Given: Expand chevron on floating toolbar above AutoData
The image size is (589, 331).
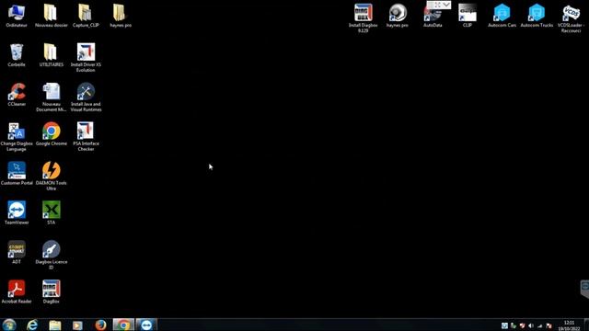Looking at the screenshot, I should [x=446, y=5].
